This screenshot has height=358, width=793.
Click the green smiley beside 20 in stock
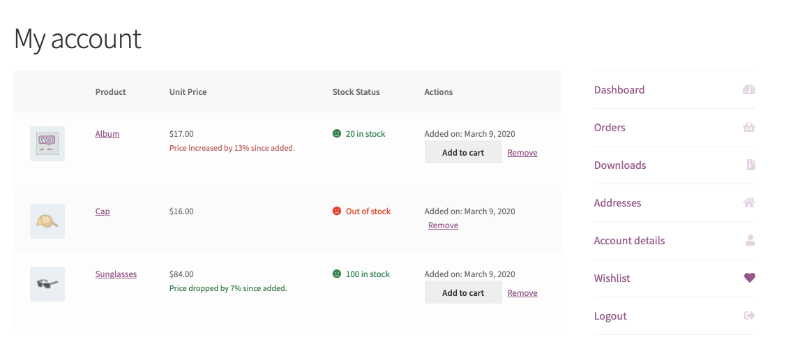point(337,134)
